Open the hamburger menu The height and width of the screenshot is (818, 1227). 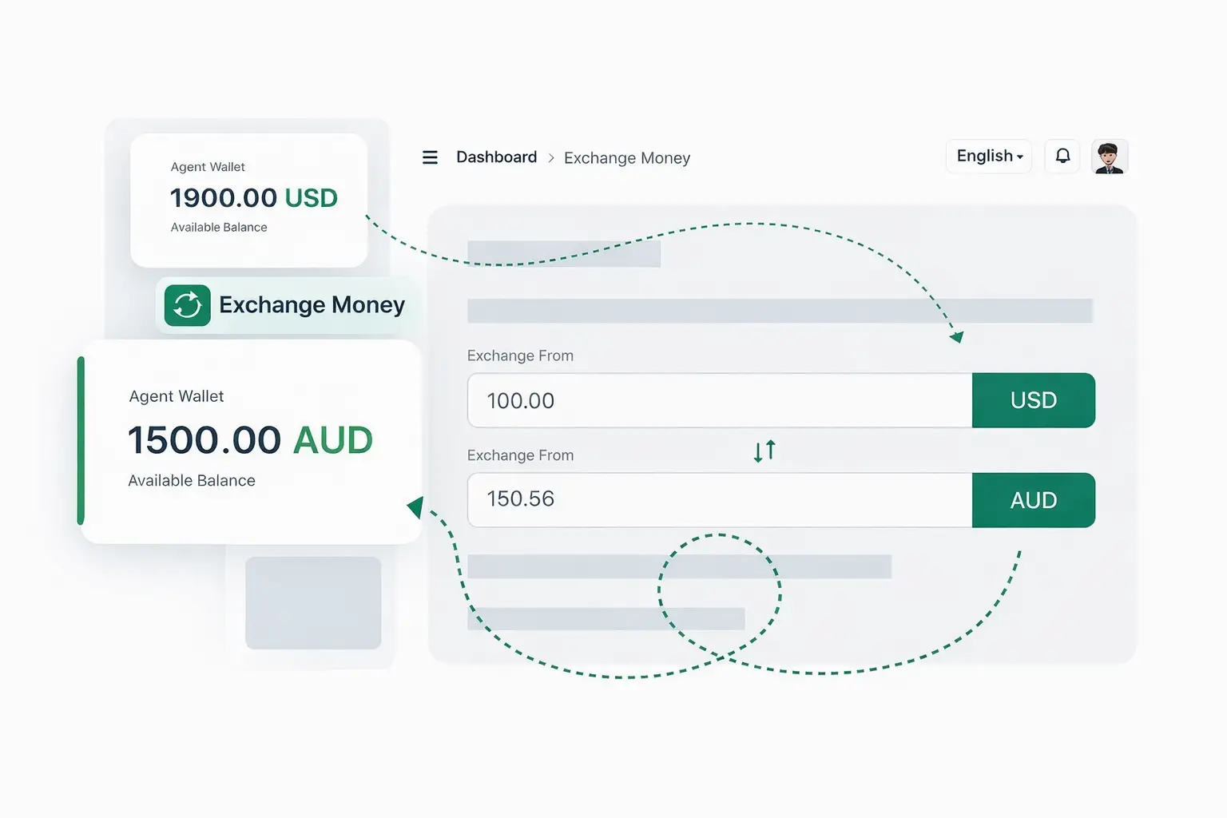430,157
